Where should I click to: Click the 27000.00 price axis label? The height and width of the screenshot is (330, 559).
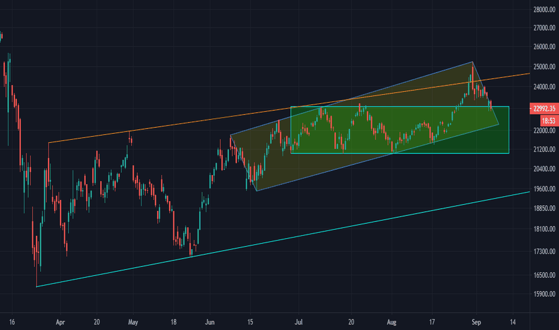tap(544, 28)
